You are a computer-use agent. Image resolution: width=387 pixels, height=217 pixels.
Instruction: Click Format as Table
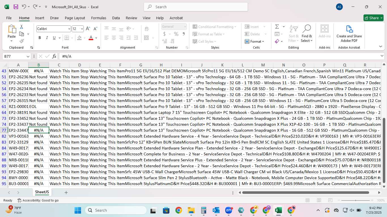pyautogui.click(x=209, y=34)
